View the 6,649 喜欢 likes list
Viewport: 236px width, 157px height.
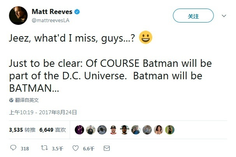53,130
